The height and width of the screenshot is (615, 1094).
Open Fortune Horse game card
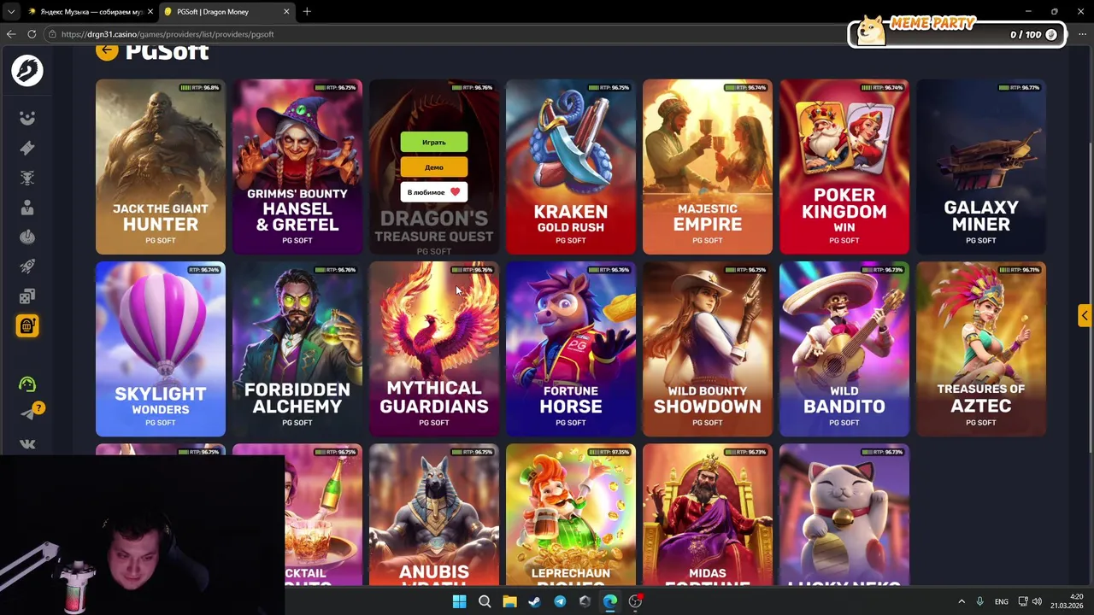571,349
